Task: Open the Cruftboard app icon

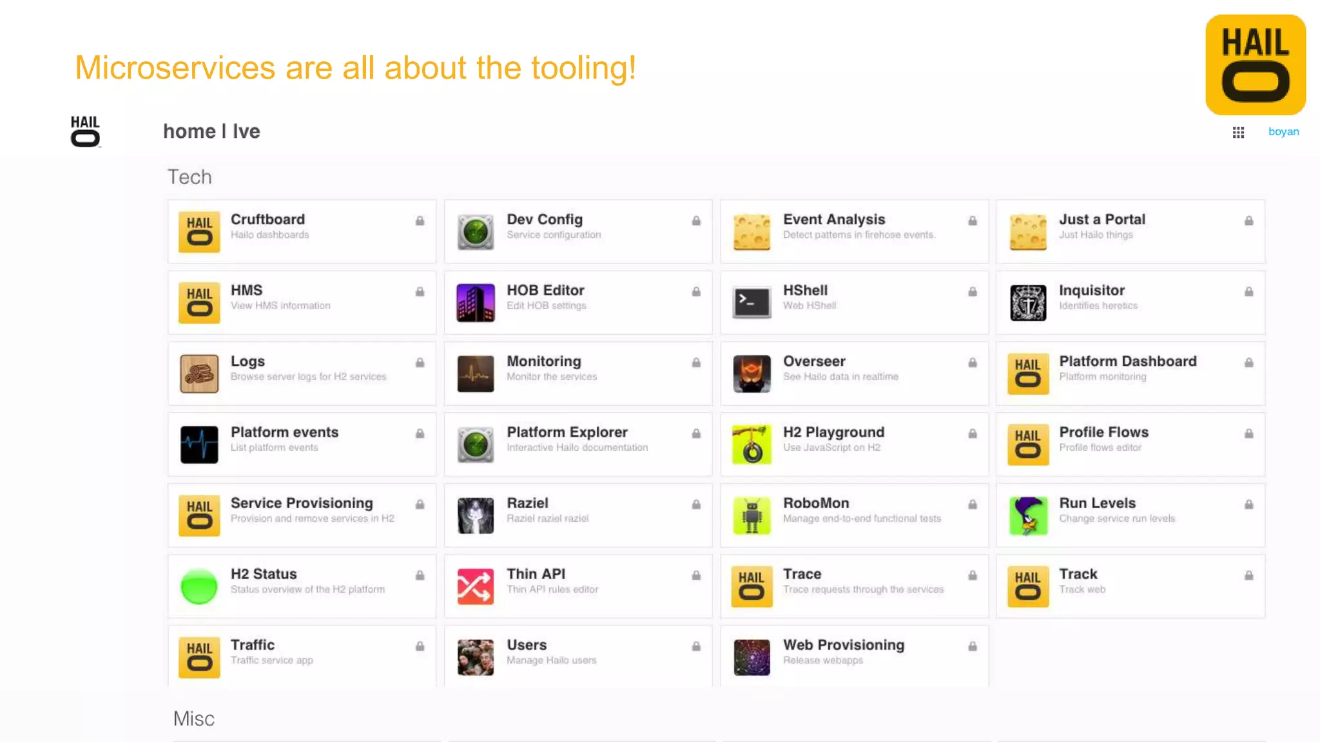Action: pyautogui.click(x=199, y=232)
